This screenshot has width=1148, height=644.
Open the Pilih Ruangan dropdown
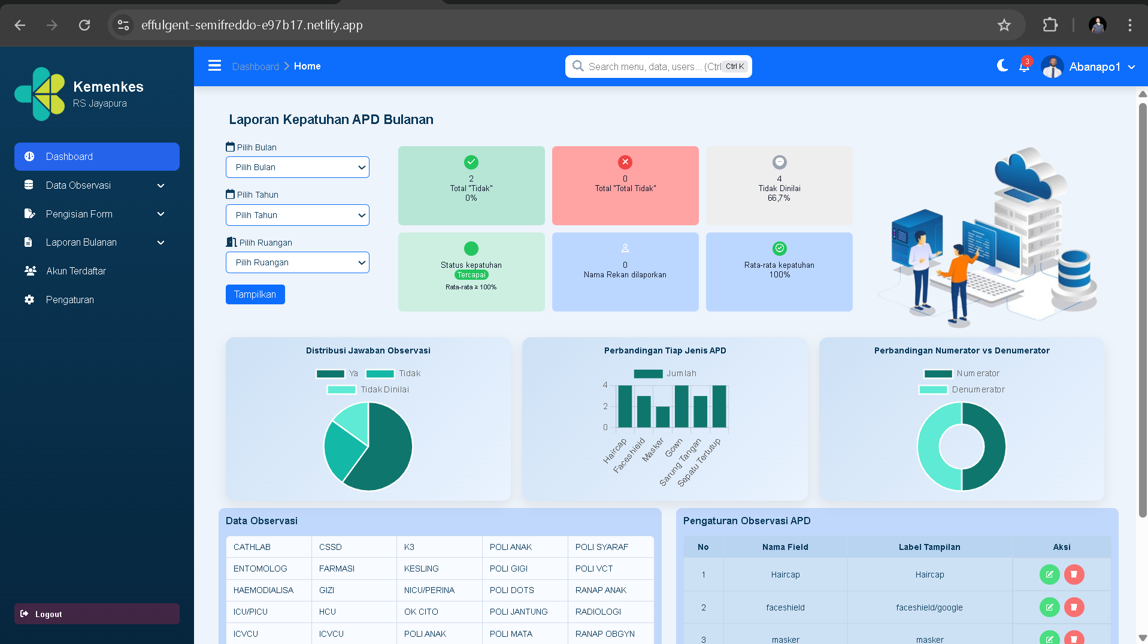(x=297, y=262)
